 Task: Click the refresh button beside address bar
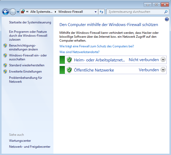101,12
